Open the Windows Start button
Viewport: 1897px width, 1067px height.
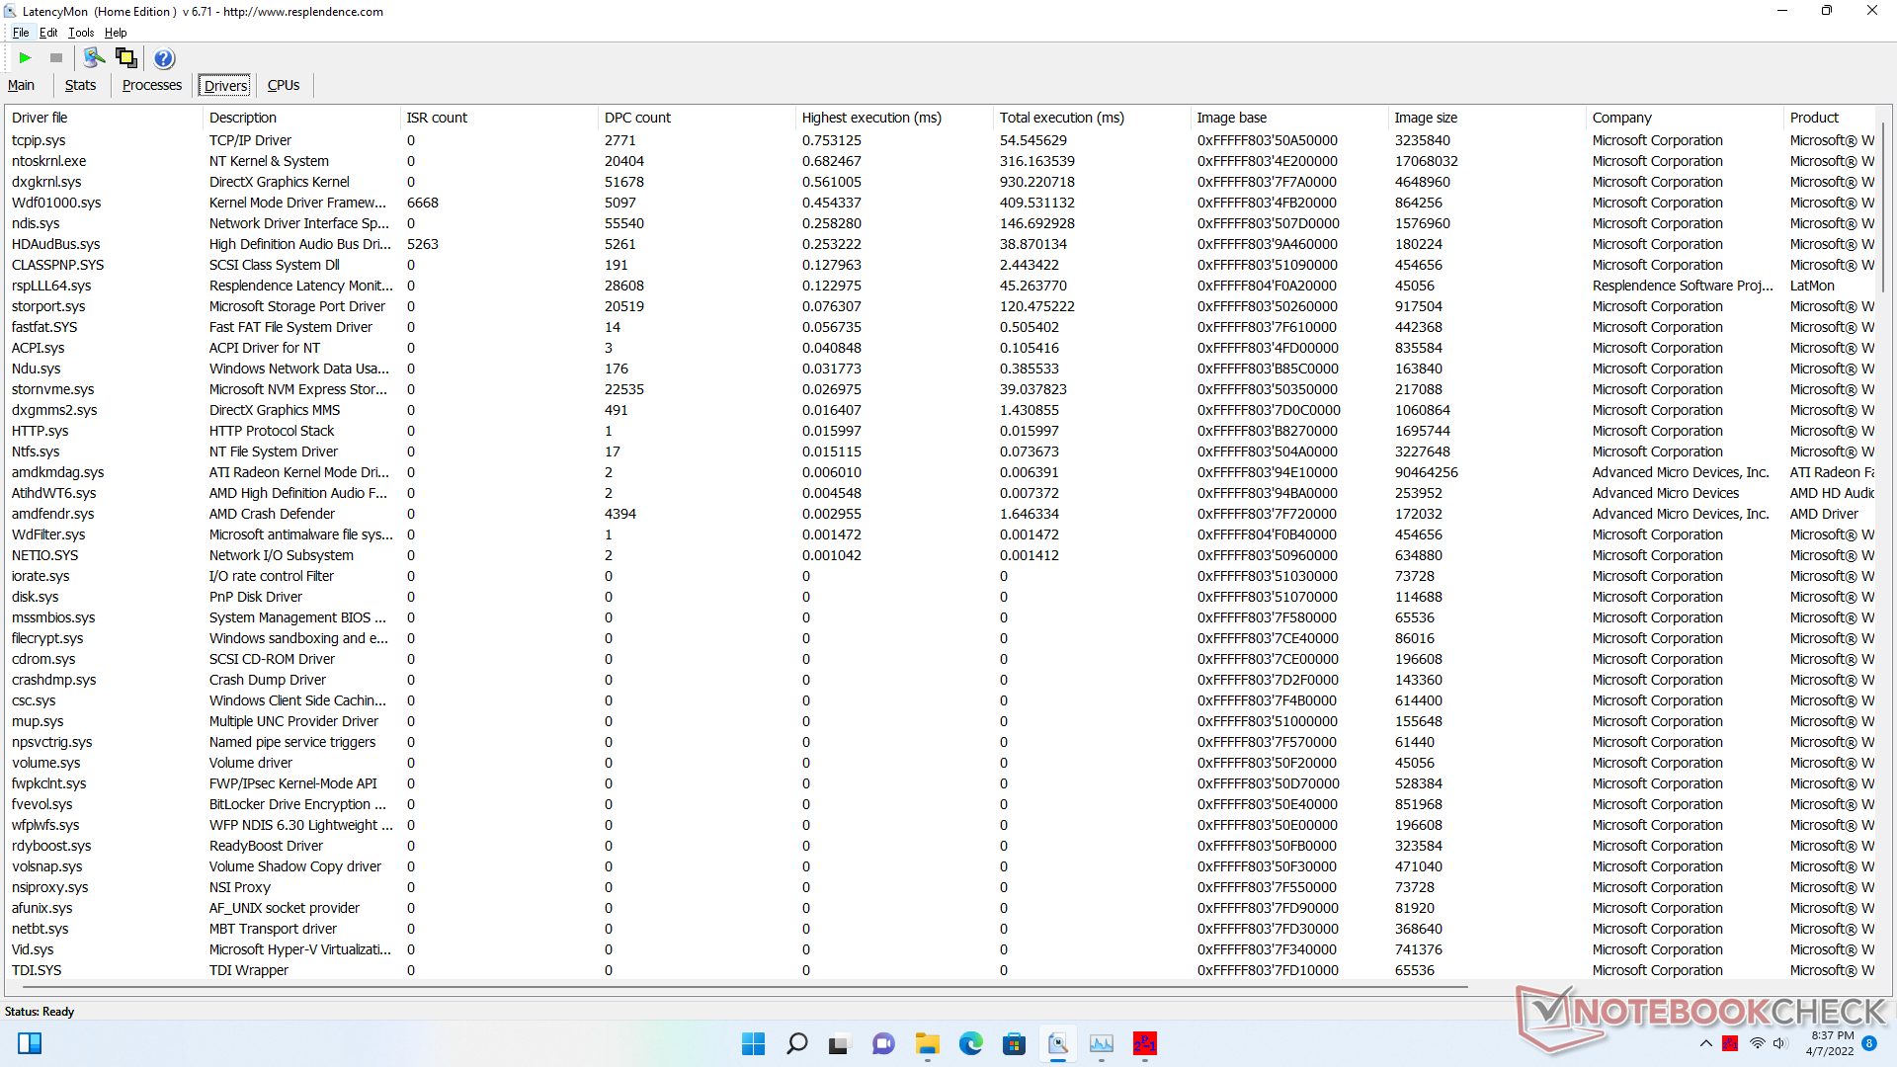(x=753, y=1043)
